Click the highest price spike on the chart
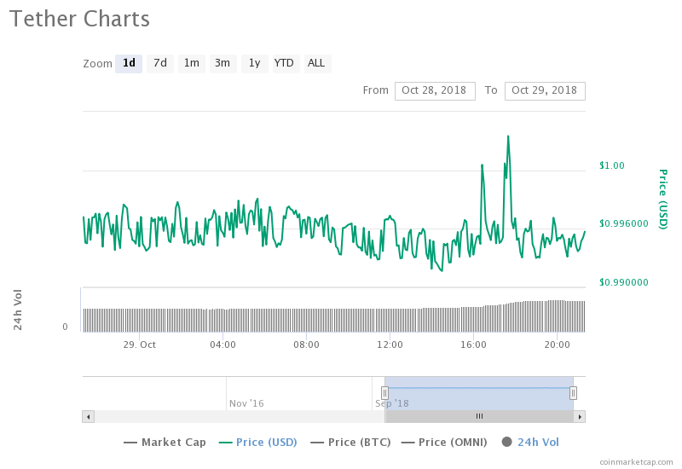The width and height of the screenshot is (682, 469). [508, 136]
